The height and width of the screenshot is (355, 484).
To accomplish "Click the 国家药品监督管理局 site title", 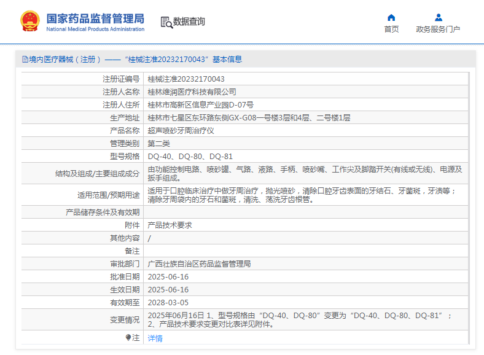I will [95, 18].
